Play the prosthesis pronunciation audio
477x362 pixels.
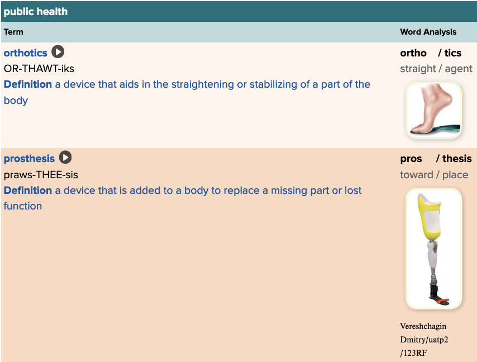(x=65, y=158)
